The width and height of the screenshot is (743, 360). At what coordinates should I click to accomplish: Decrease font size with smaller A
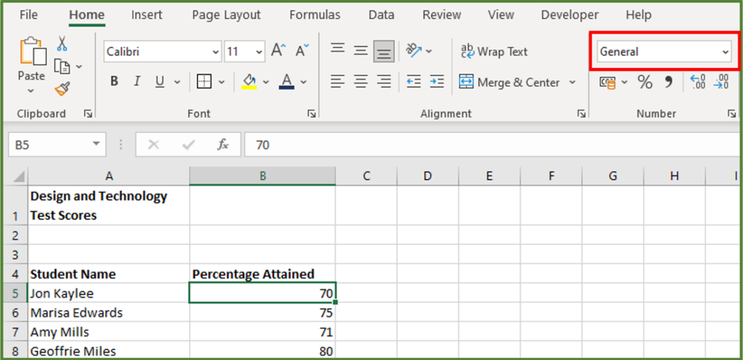click(x=302, y=51)
